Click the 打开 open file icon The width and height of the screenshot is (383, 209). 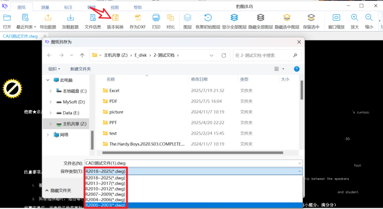(7, 18)
